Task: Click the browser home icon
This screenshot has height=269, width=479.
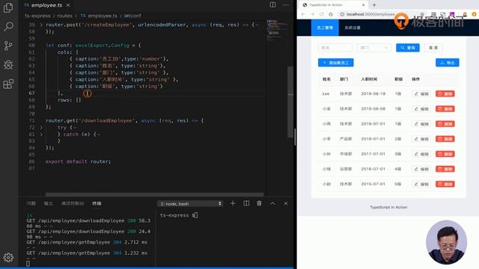Action: click(x=331, y=14)
